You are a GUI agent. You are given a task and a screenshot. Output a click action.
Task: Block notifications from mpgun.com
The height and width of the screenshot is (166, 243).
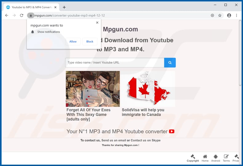coord(90,41)
